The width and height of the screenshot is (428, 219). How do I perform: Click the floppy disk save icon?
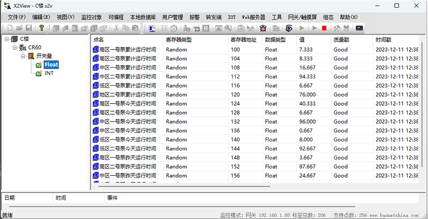pyautogui.click(x=28, y=28)
